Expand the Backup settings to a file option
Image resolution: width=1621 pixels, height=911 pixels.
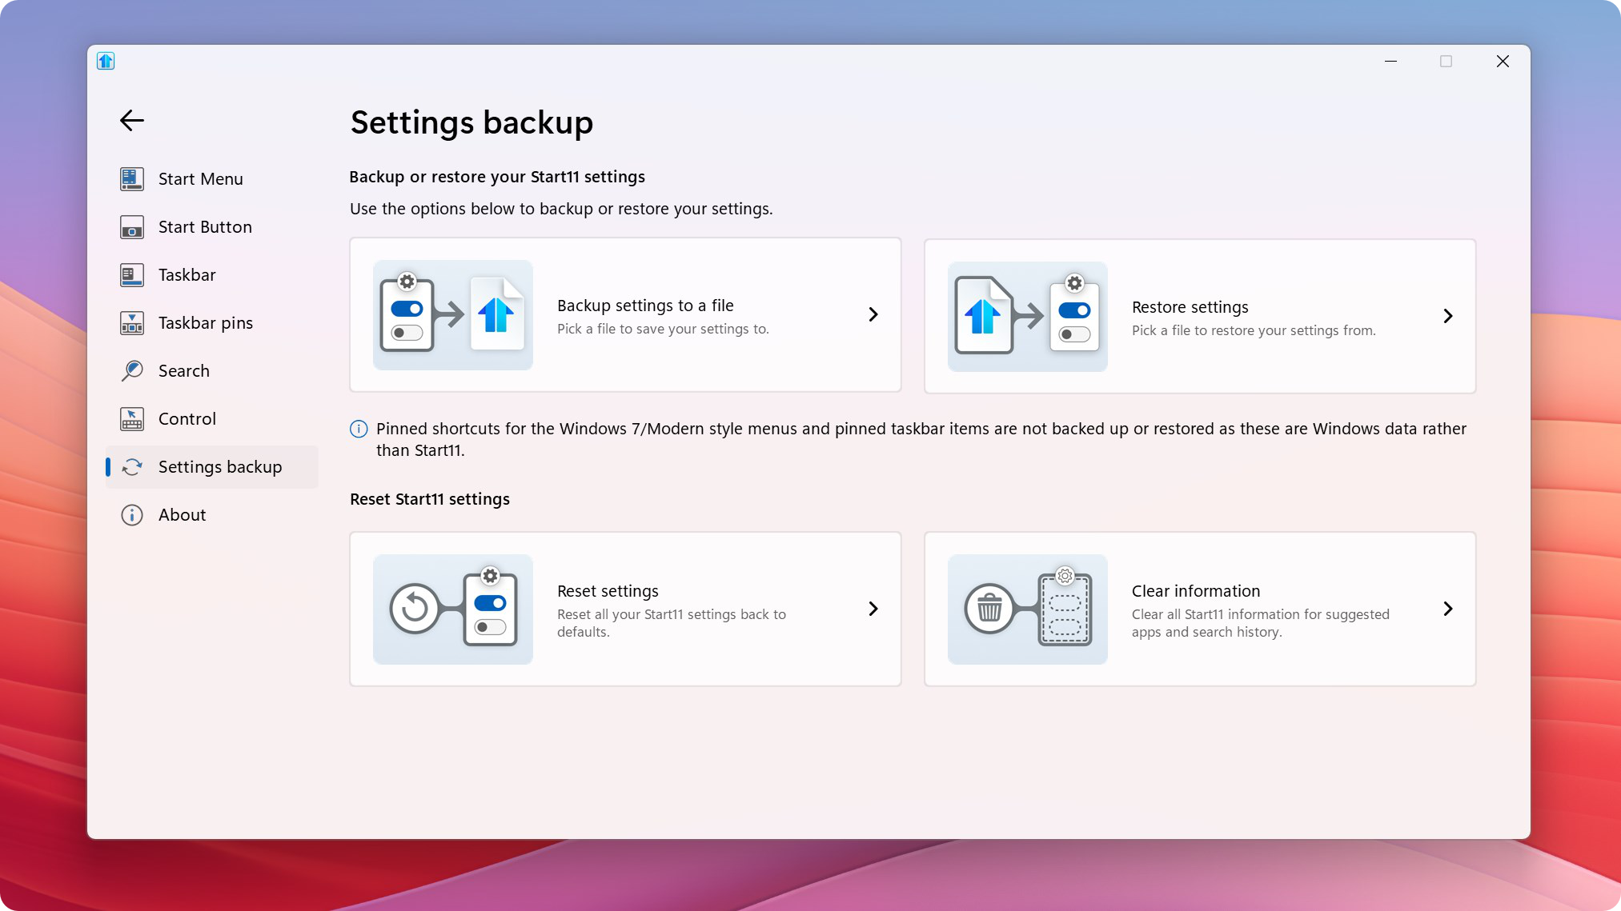click(873, 314)
